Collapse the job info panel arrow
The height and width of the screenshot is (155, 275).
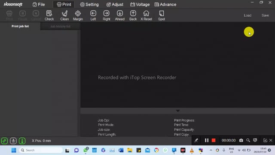(177, 111)
